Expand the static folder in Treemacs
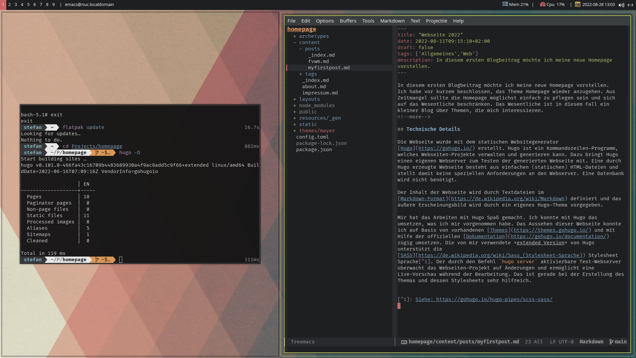 (294, 124)
